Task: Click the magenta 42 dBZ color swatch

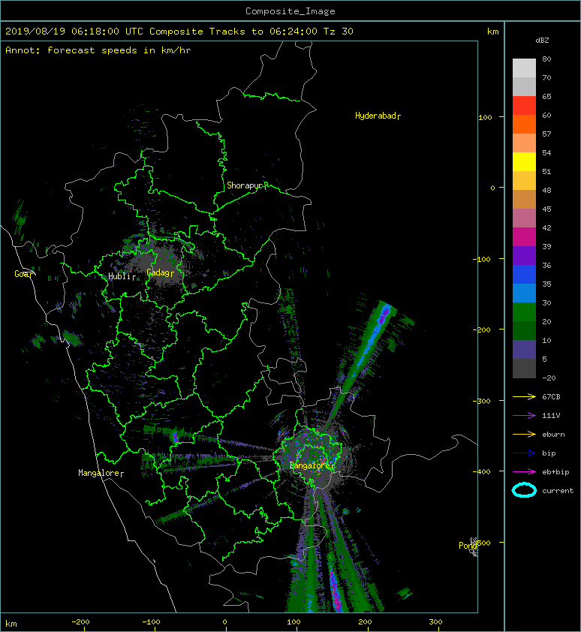Action: click(x=524, y=237)
